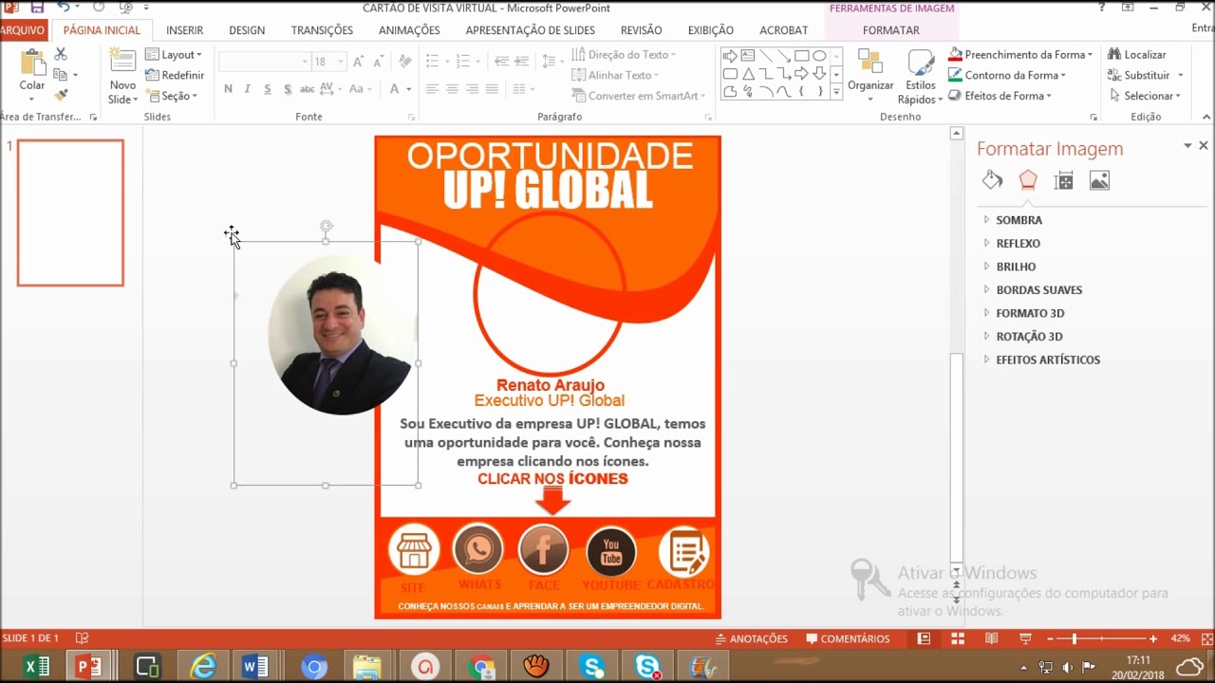1215x683 pixels.
Task: Toggle text shadow formatting
Action: pos(287,89)
